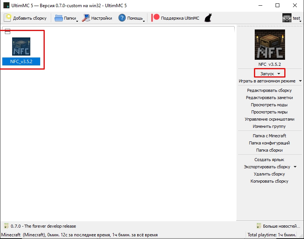
Task: Click the Запуск launch button
Action: 267,74
